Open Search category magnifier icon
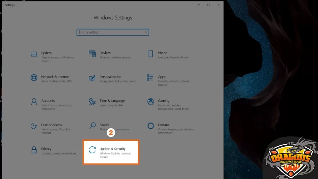318x179 pixels. (92, 126)
